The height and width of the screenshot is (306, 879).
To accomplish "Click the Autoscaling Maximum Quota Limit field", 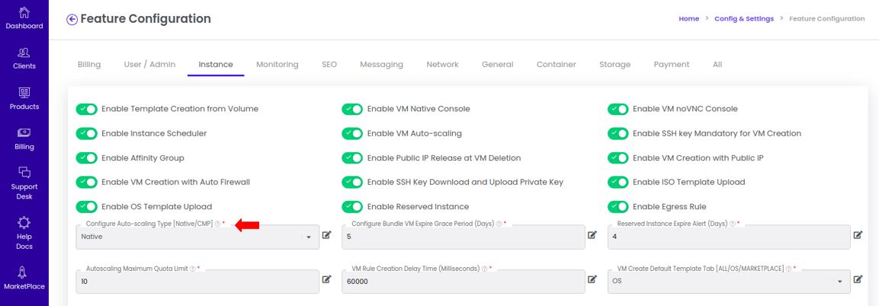I will tap(197, 282).
